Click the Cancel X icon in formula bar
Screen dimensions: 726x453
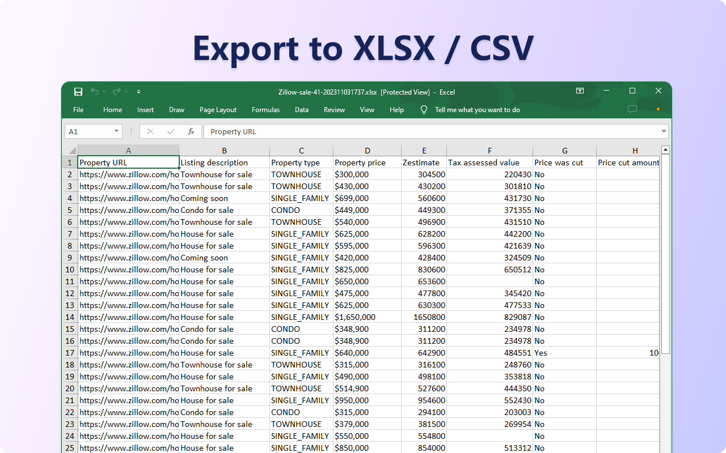[150, 131]
